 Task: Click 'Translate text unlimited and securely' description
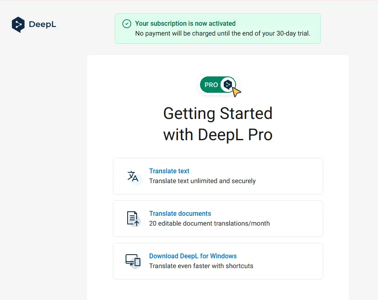point(202,181)
